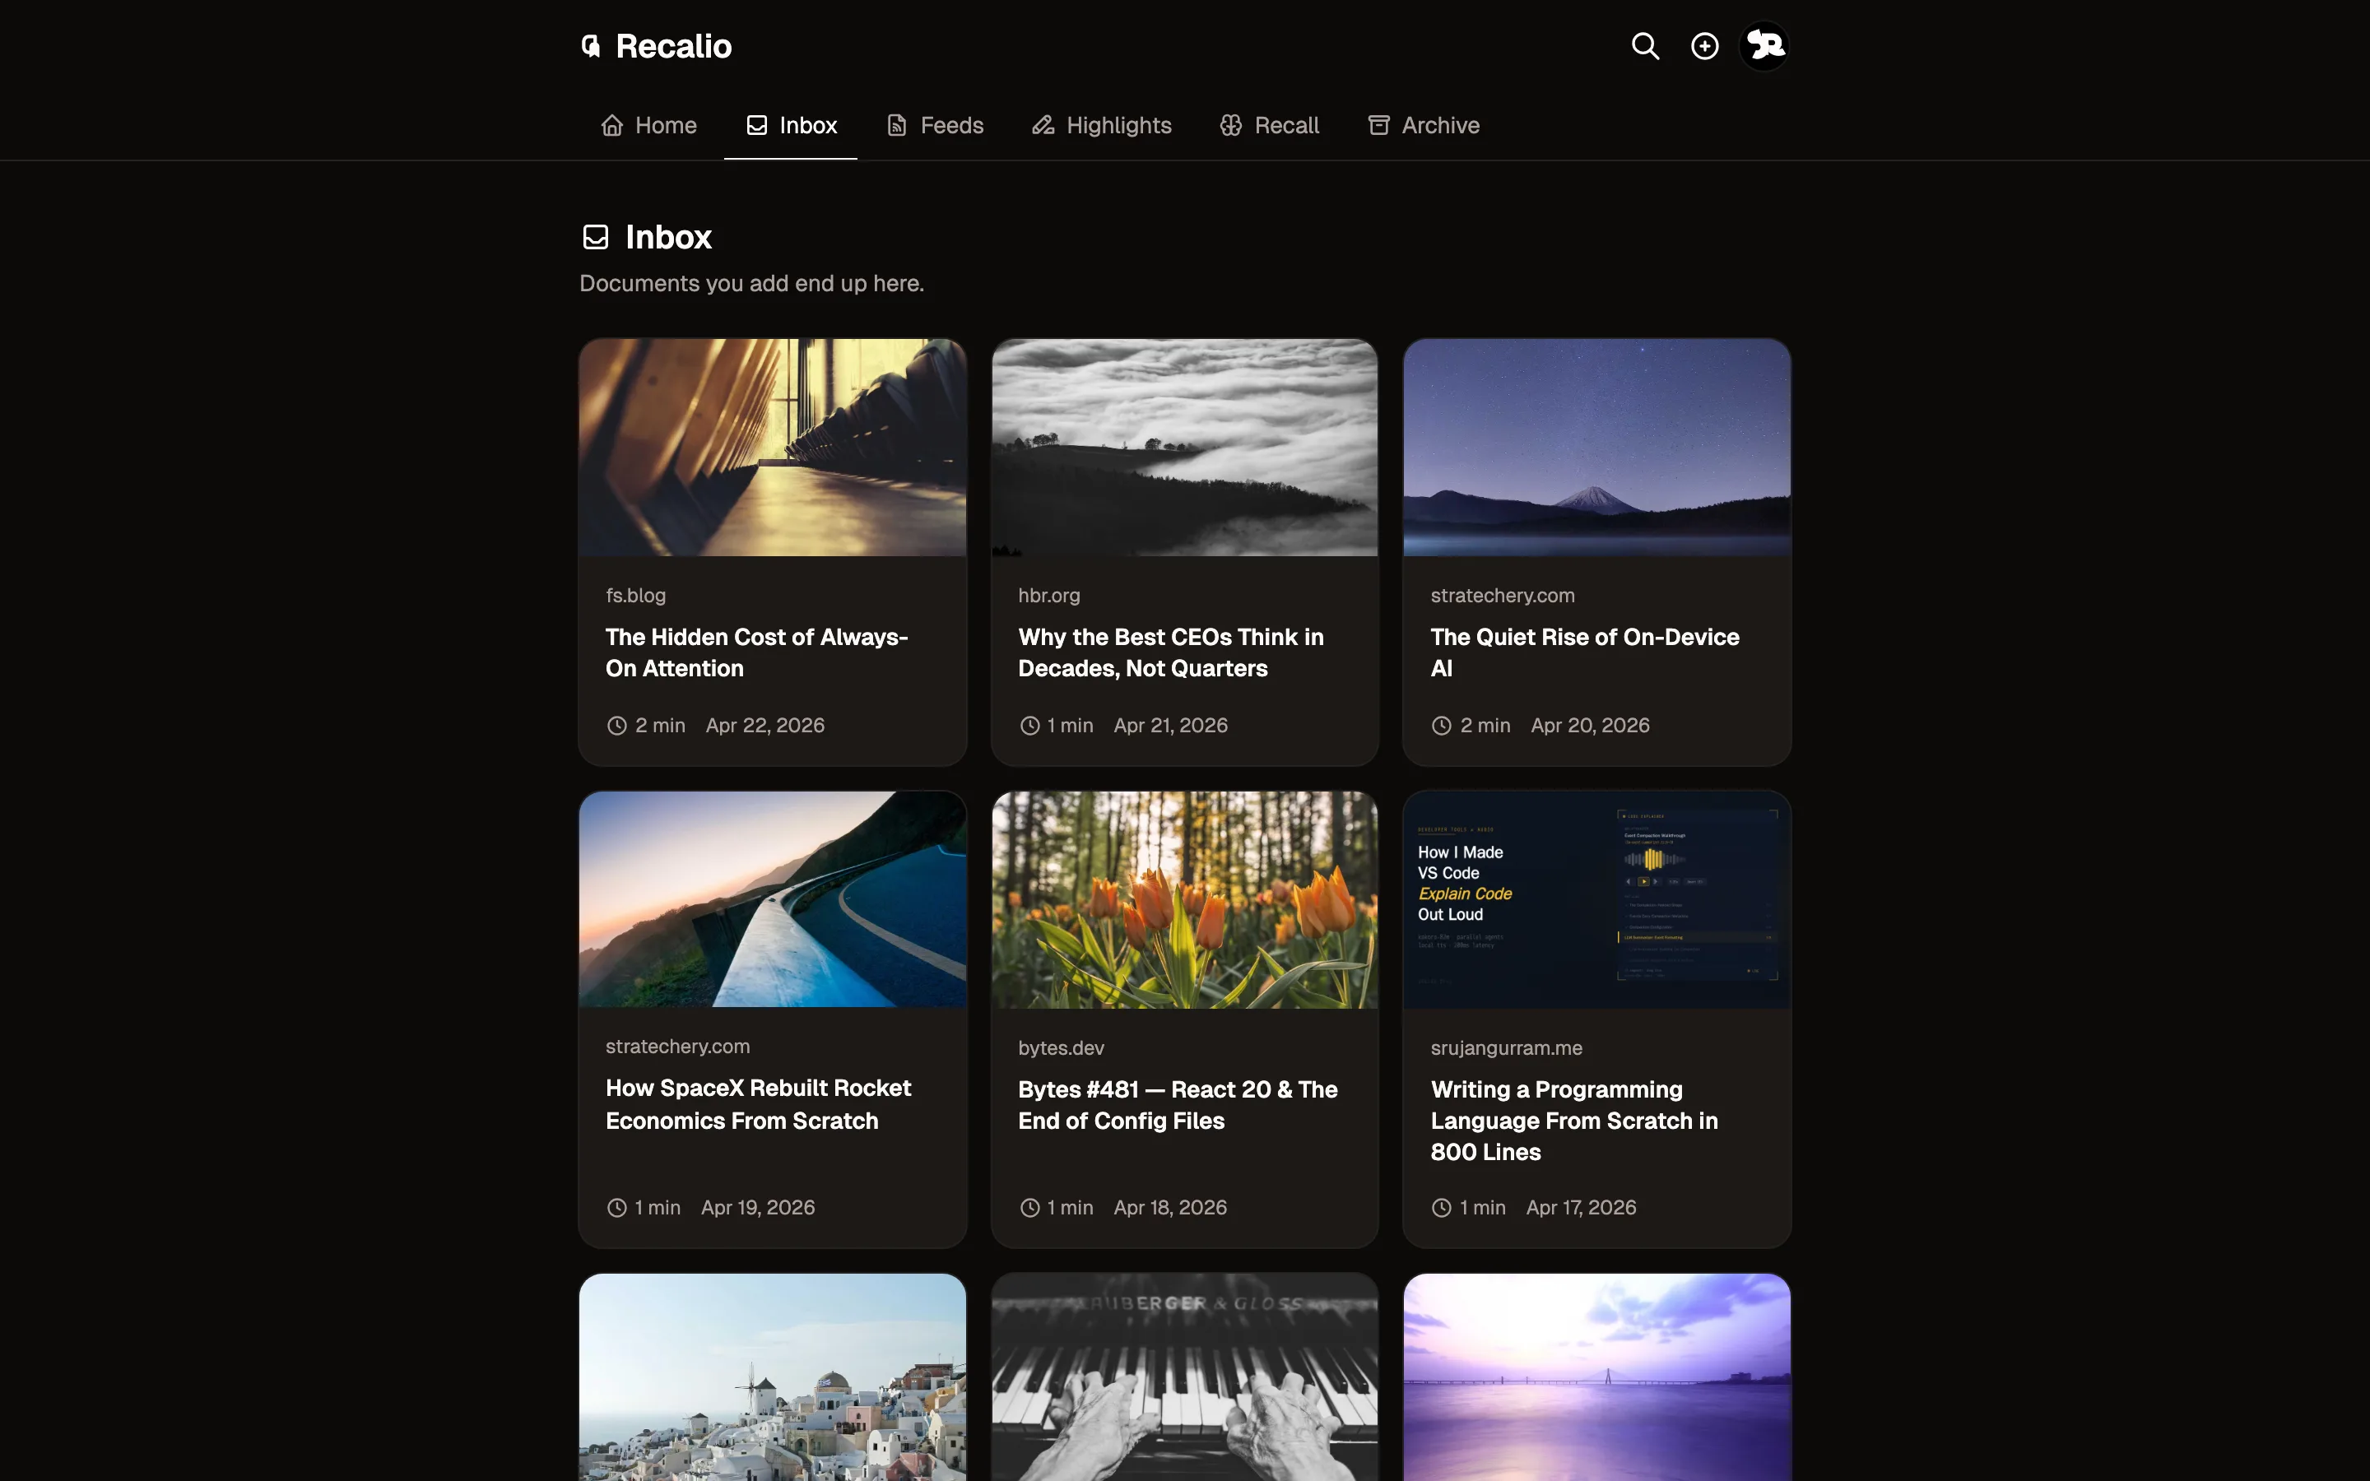
Task: Switch to the Inbox tab
Action: click(790, 124)
